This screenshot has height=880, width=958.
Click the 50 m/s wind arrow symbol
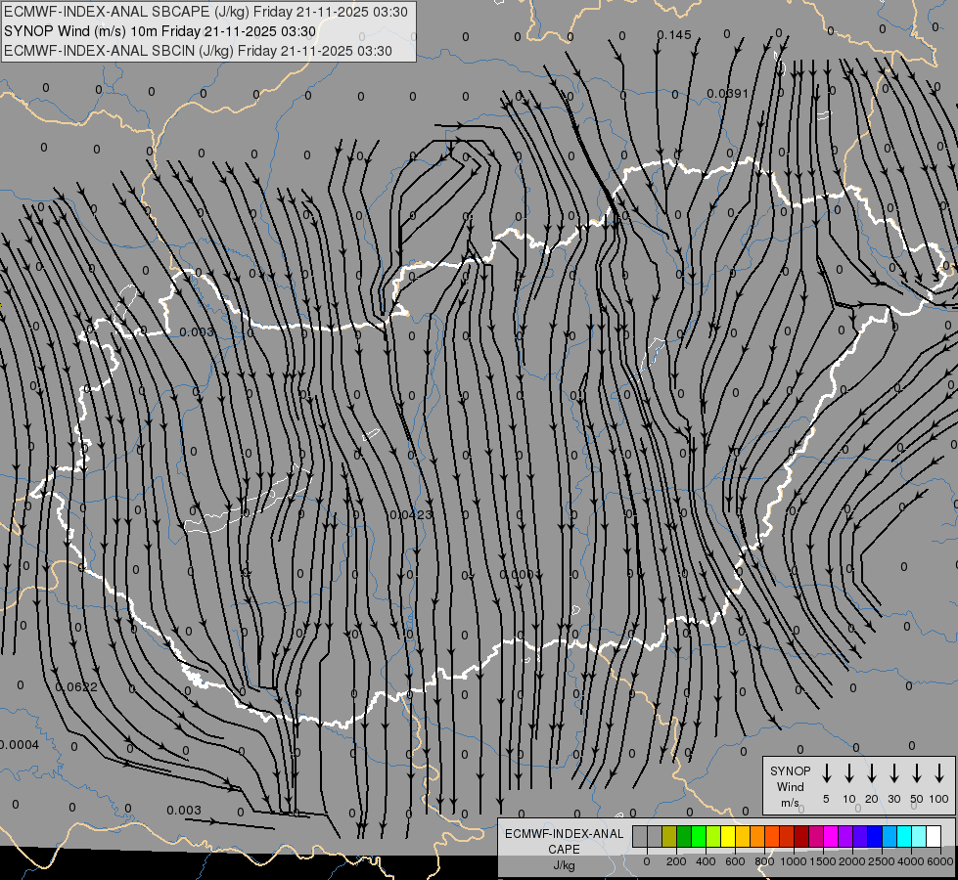tap(917, 773)
